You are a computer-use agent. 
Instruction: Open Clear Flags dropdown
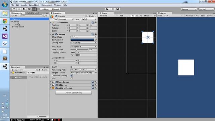[84, 37]
